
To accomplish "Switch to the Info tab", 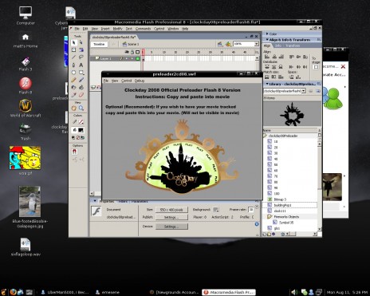I will [x=278, y=45].
